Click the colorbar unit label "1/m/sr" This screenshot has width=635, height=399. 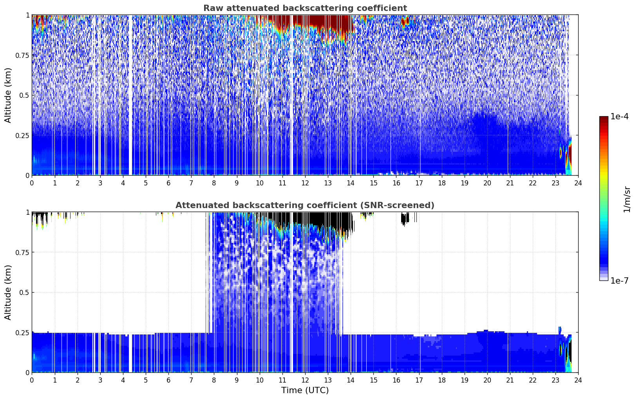(627, 199)
